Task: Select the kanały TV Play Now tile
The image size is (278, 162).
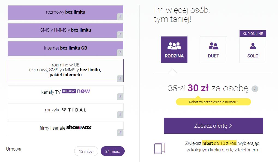Action: (x=65, y=93)
